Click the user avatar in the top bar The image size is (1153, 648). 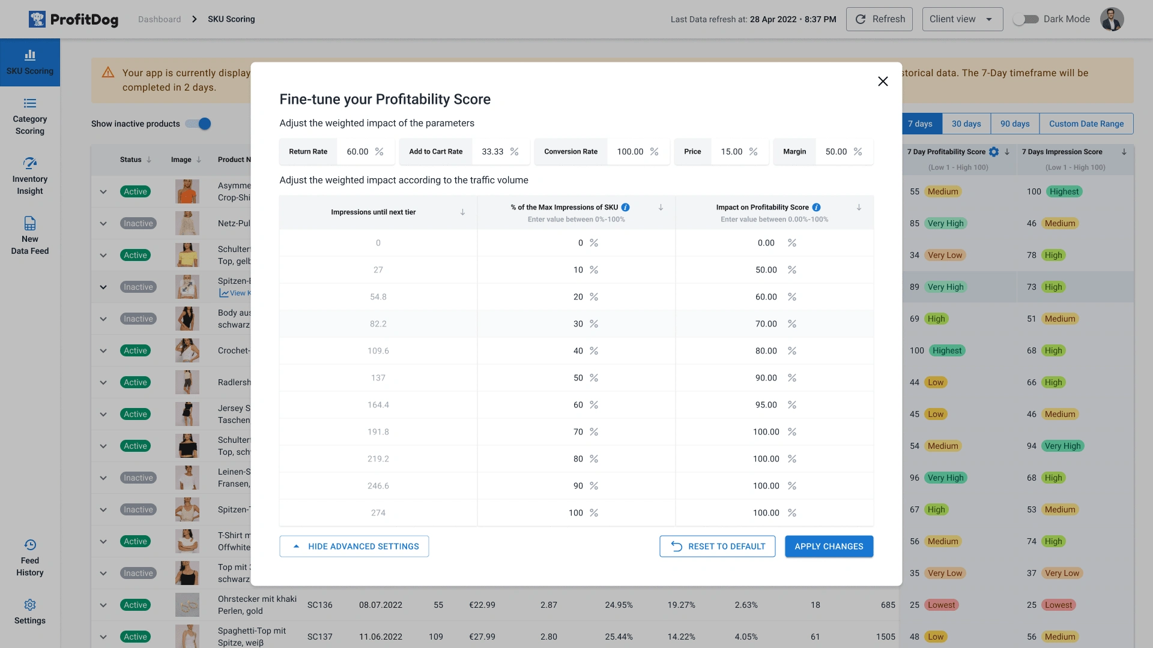1112,19
